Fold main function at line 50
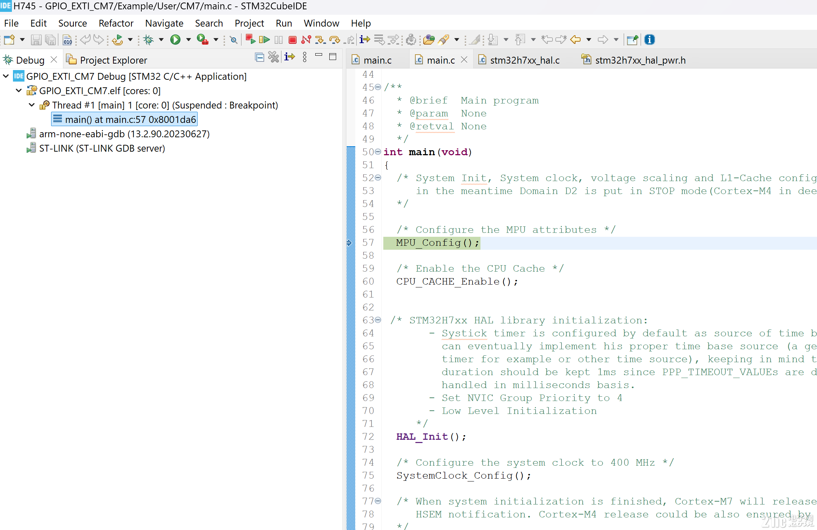This screenshot has width=817, height=530. pos(378,152)
